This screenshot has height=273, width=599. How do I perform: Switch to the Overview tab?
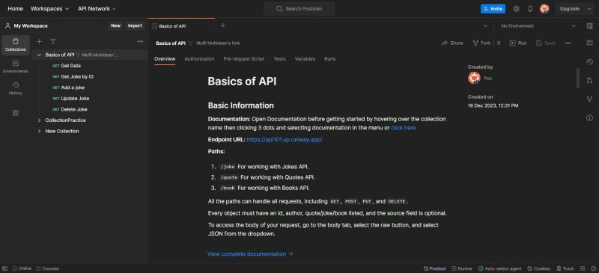(165, 59)
